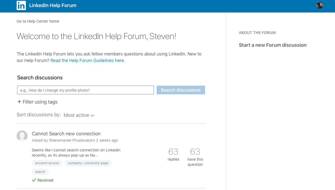Click the 63 have this question count
This screenshot has width=335, height=190.
195,156
